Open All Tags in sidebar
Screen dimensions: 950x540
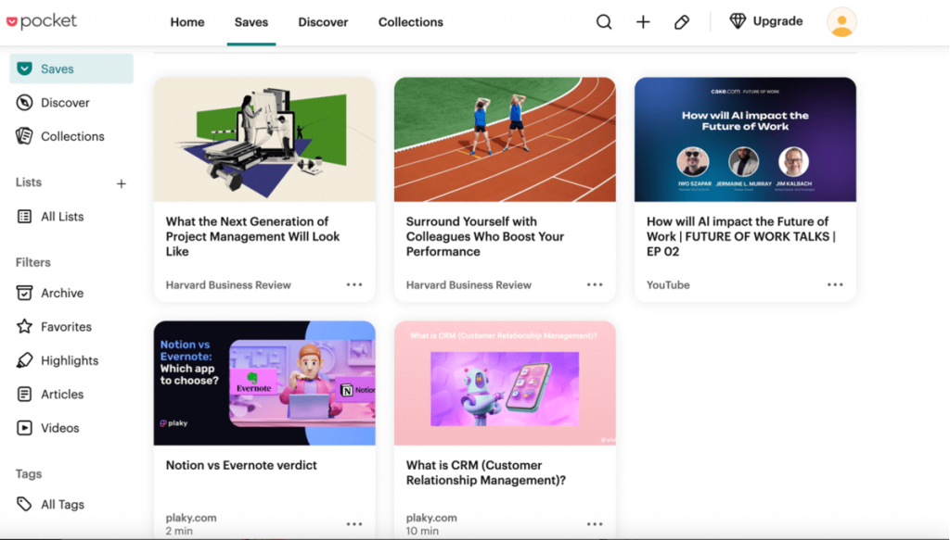pos(62,505)
